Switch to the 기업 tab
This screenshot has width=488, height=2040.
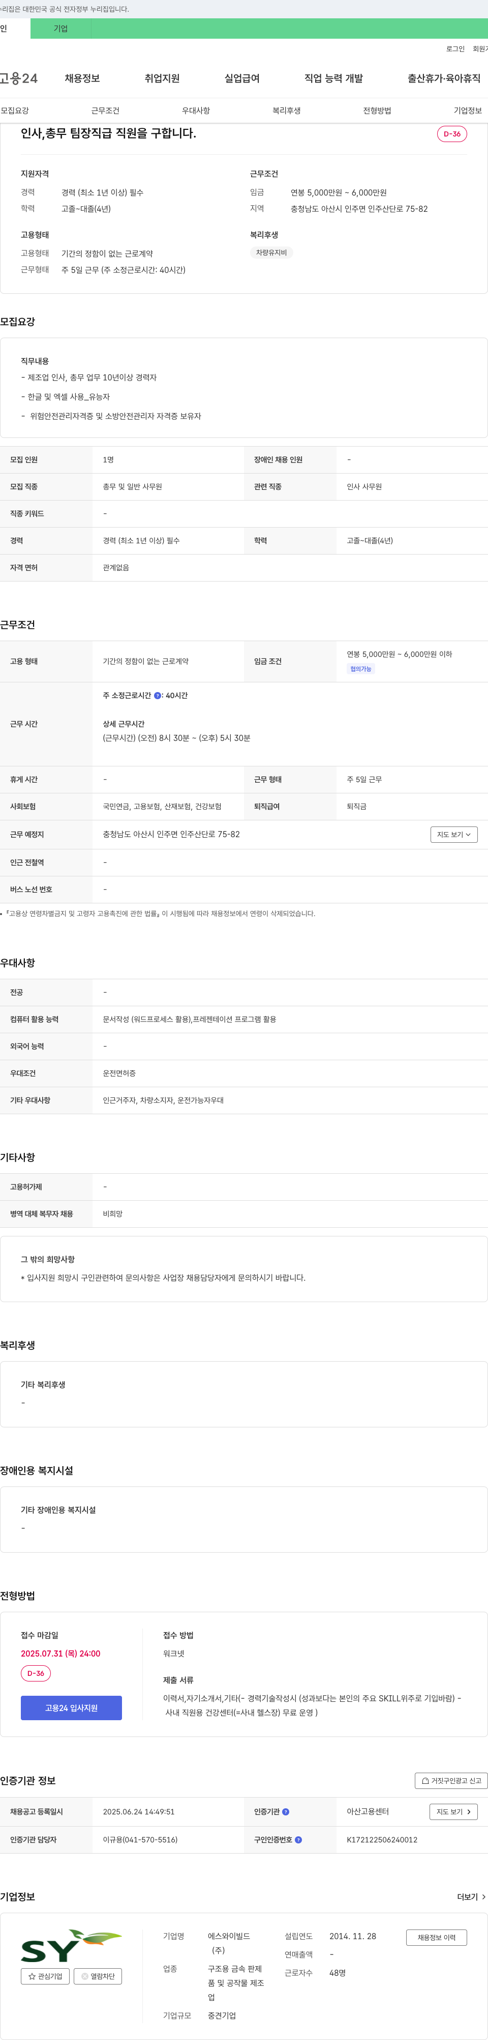[x=61, y=29]
